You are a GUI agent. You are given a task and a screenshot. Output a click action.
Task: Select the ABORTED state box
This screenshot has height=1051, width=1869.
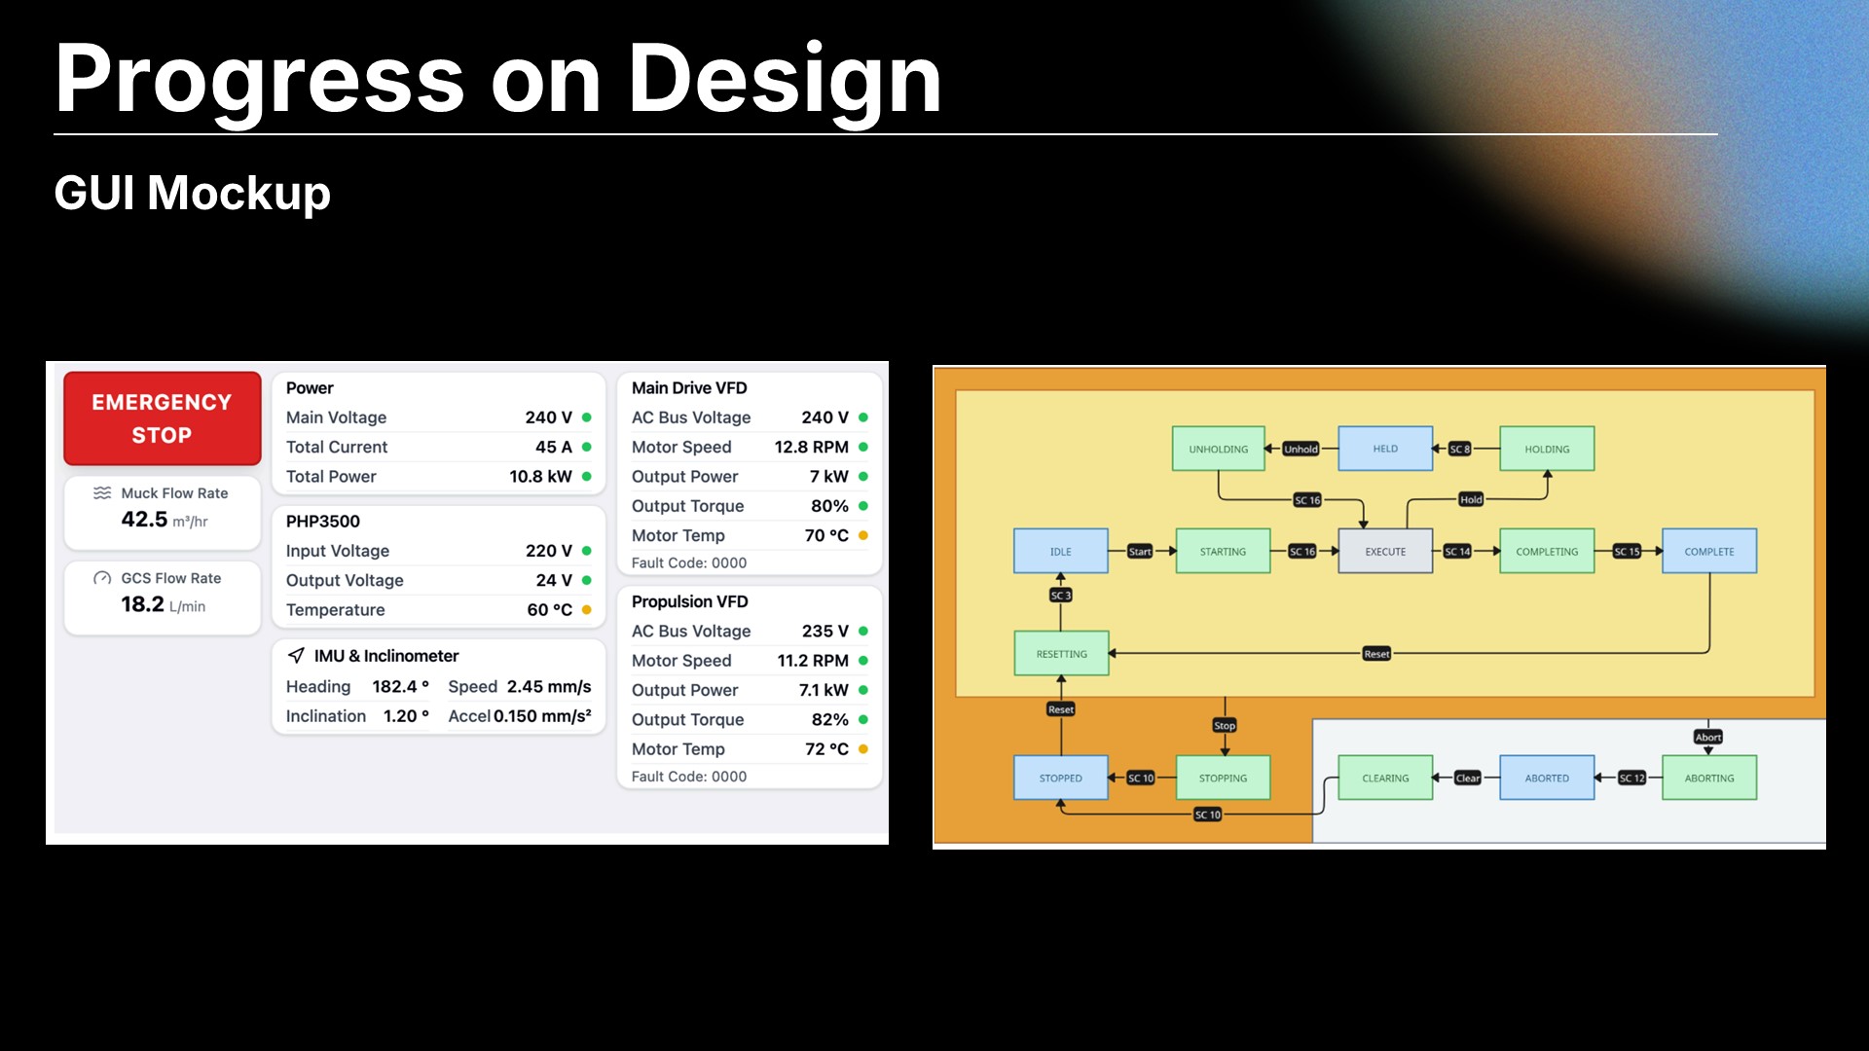(1546, 779)
